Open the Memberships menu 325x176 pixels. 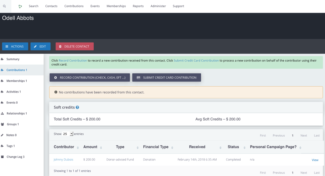(x=116, y=6)
